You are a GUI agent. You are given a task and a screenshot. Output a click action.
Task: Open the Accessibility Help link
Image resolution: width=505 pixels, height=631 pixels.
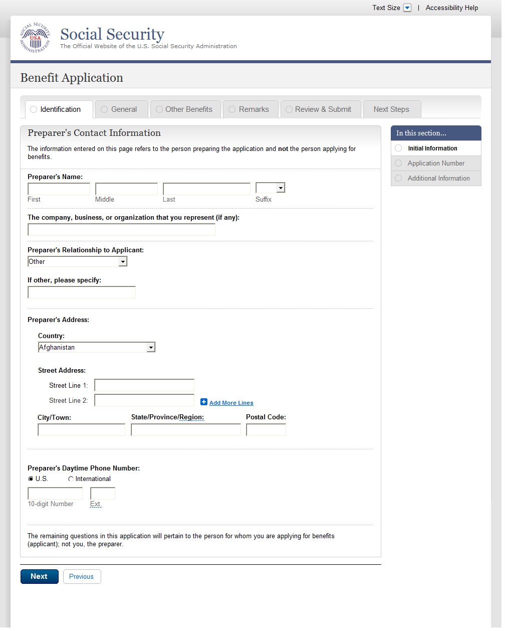pyautogui.click(x=451, y=8)
